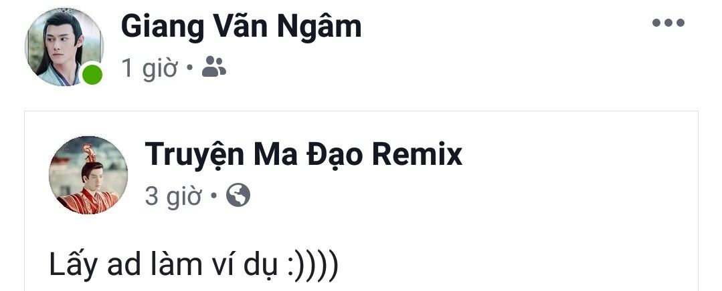The image size is (722, 291).
Task: Open the three-dot post options menu
Action: 668,23
